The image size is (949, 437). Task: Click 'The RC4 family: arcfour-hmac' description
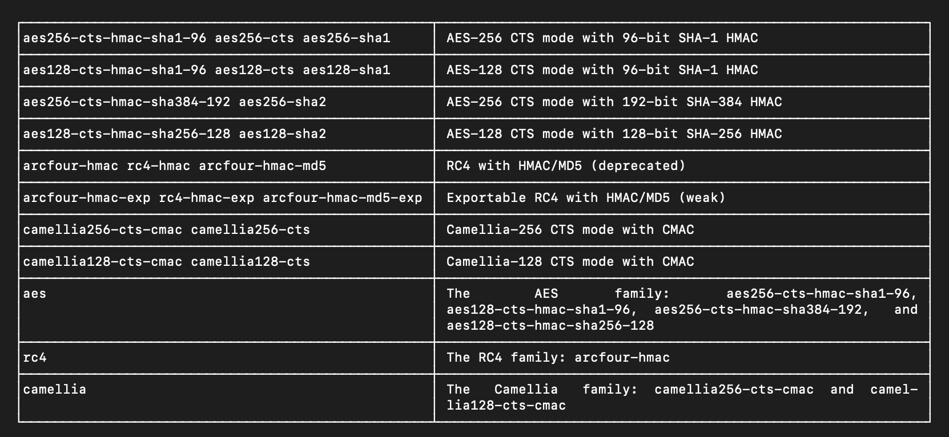[558, 358]
